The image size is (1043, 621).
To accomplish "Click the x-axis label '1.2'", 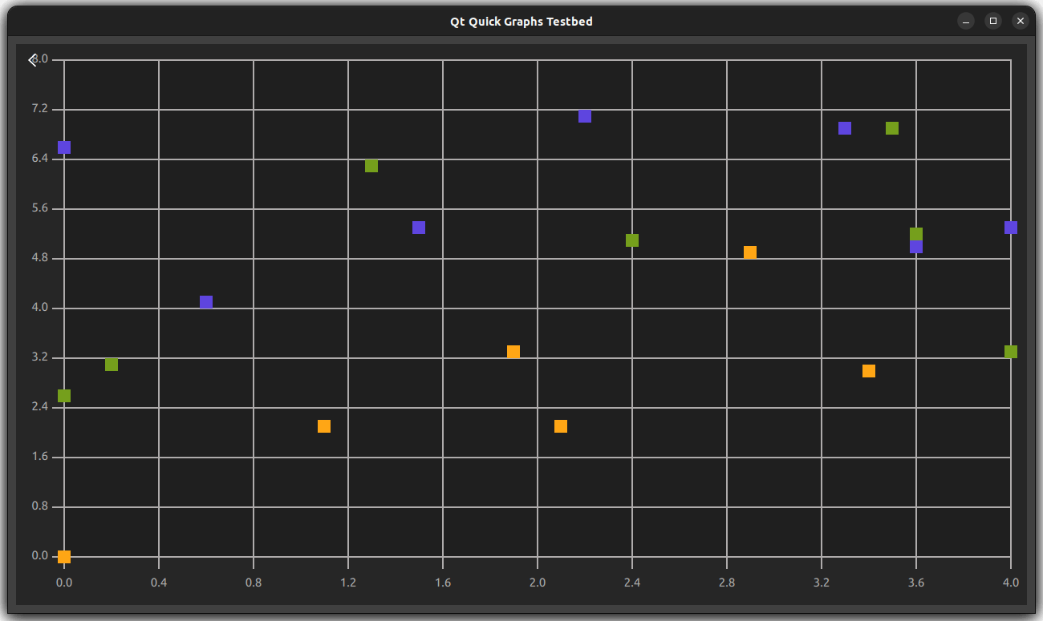I will (348, 583).
